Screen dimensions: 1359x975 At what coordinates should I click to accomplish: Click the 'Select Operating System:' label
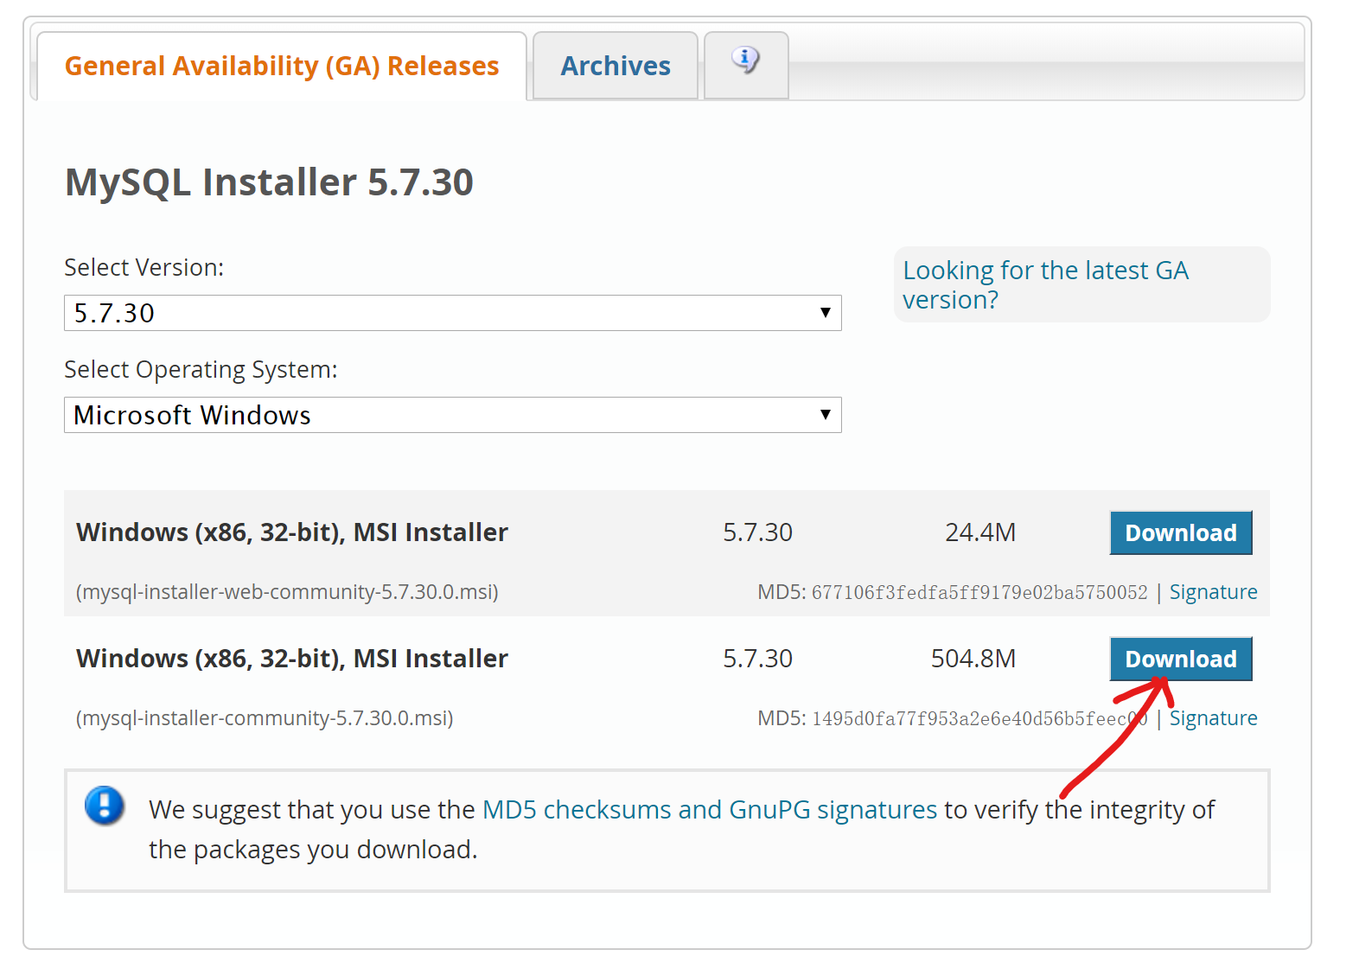pos(201,370)
